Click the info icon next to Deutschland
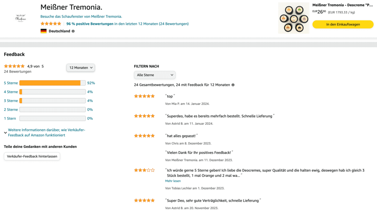This screenshot has width=377, height=212. point(73,31)
